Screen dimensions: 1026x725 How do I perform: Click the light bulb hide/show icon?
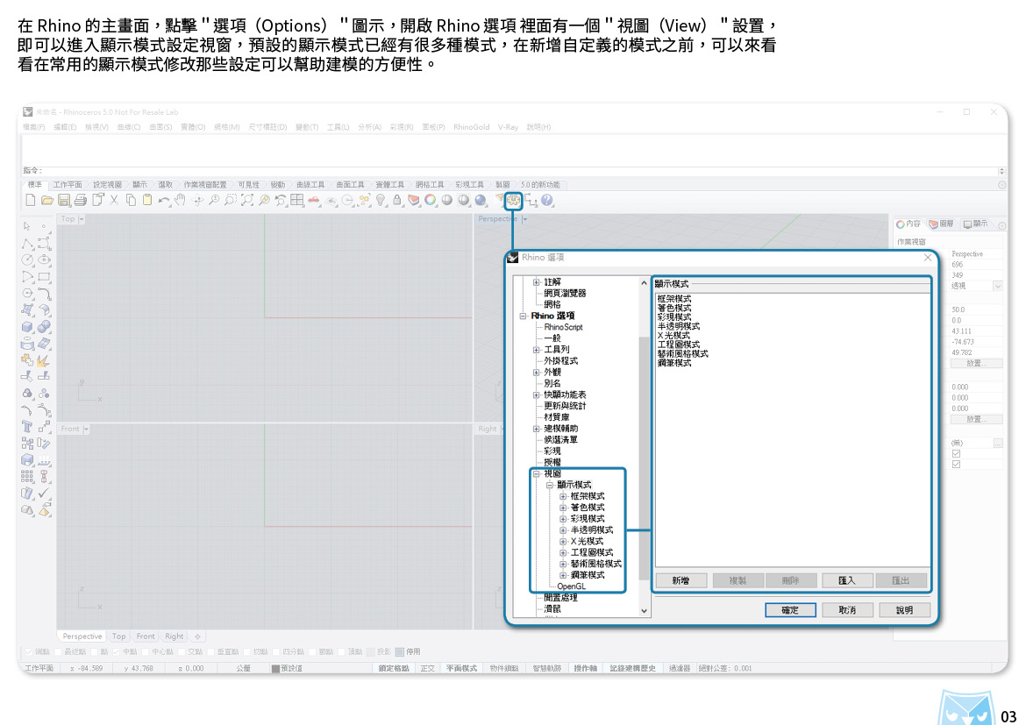click(381, 200)
